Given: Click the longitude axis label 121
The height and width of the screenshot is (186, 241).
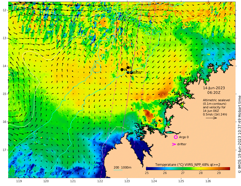Looking at the screenshot, I should (x=73, y=181).
